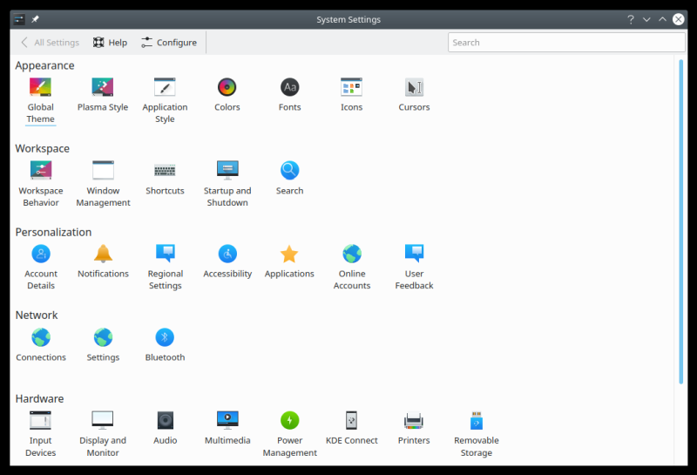Open User Feedback settings
This screenshot has height=475, width=697.
coord(414,267)
